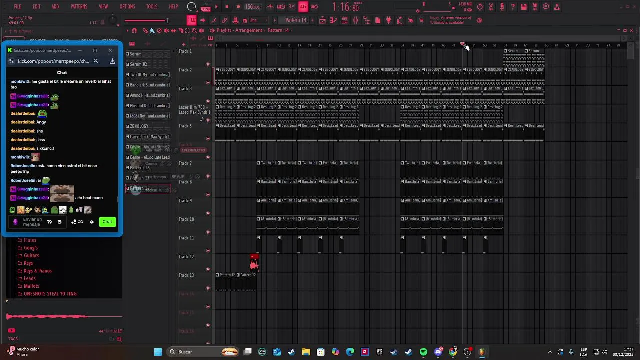
Task: Click the record button in transport bar
Action: (238, 7)
